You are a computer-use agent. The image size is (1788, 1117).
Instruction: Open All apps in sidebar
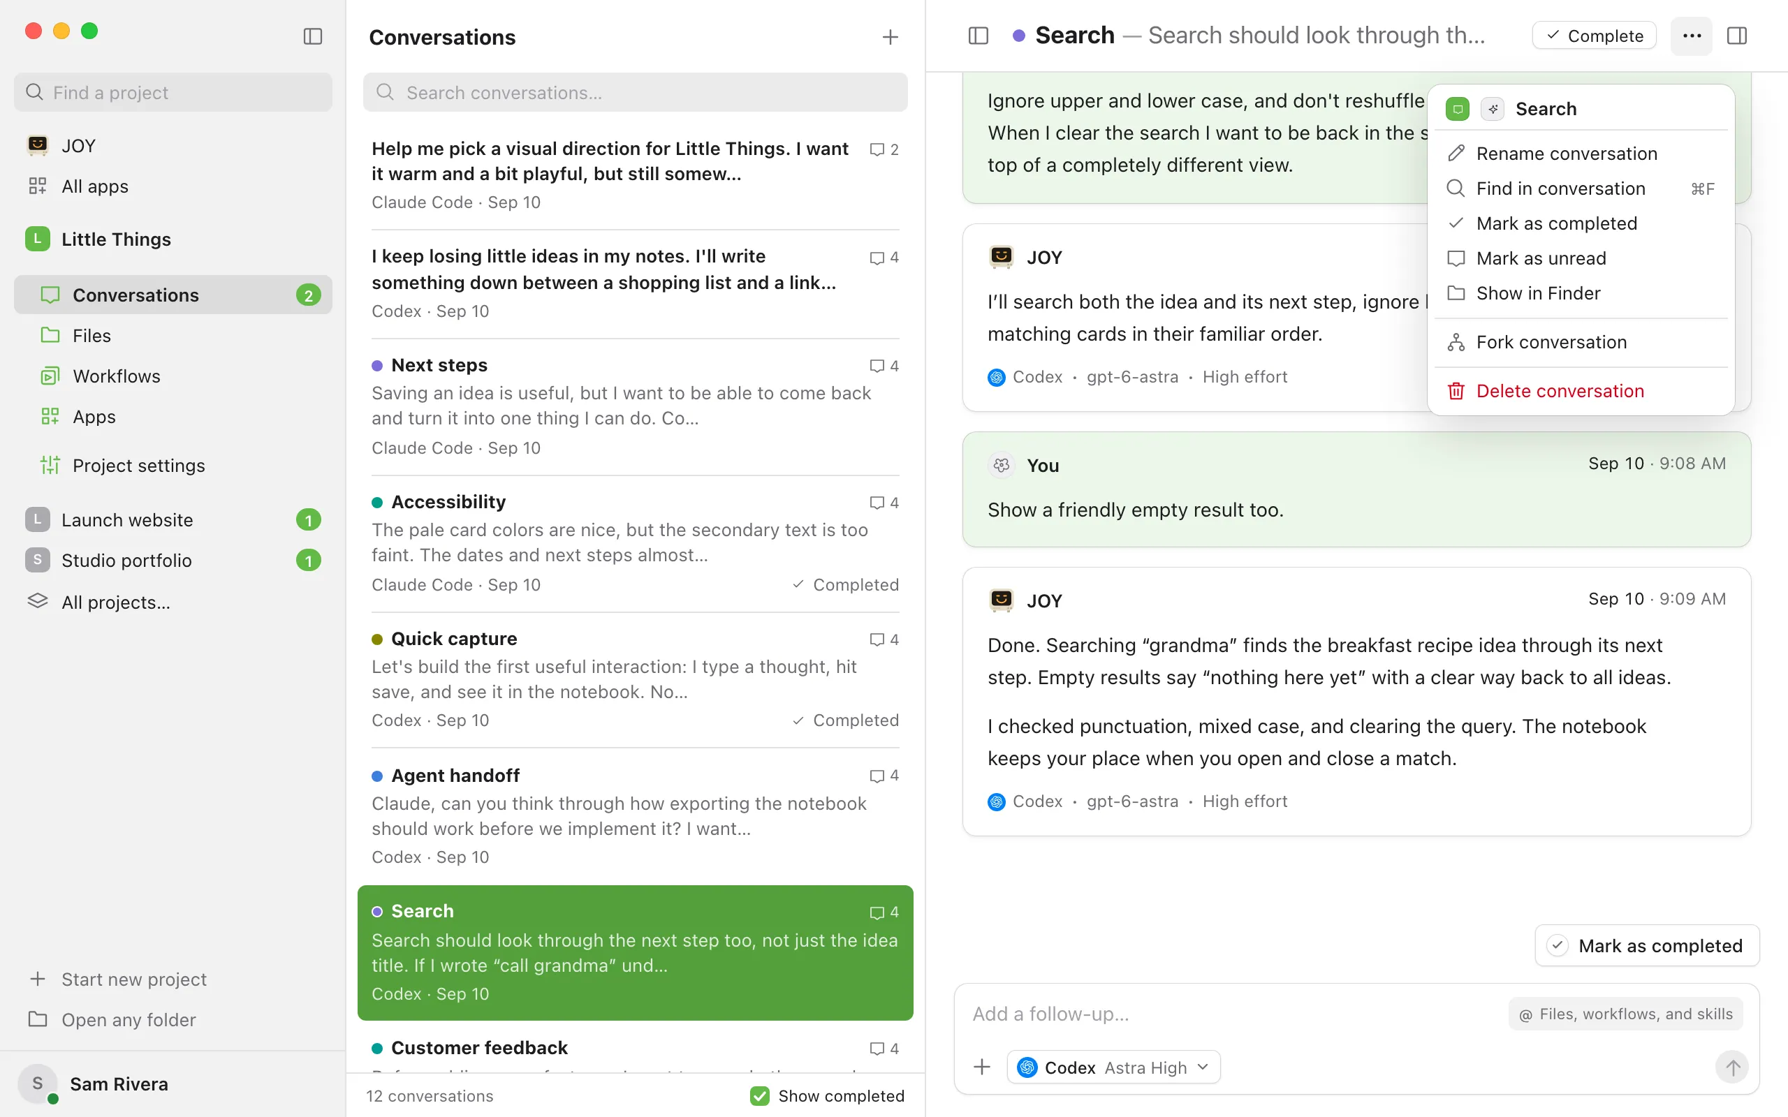click(173, 186)
